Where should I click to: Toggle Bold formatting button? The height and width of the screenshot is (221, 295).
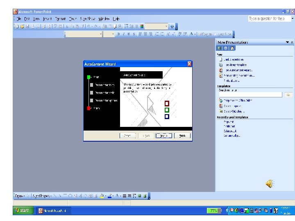coord(118,34)
